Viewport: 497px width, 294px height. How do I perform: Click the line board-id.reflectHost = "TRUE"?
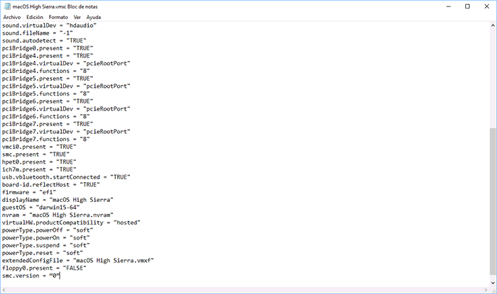pyautogui.click(x=51, y=185)
